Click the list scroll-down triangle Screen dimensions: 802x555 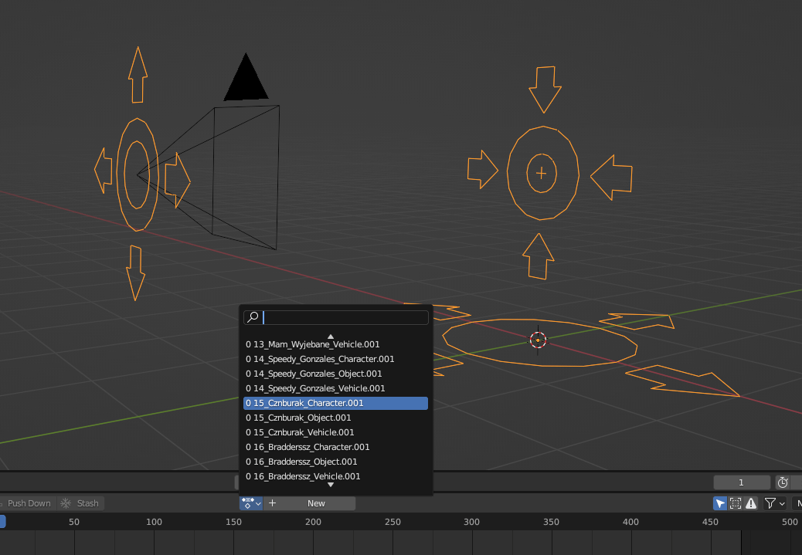(x=331, y=485)
